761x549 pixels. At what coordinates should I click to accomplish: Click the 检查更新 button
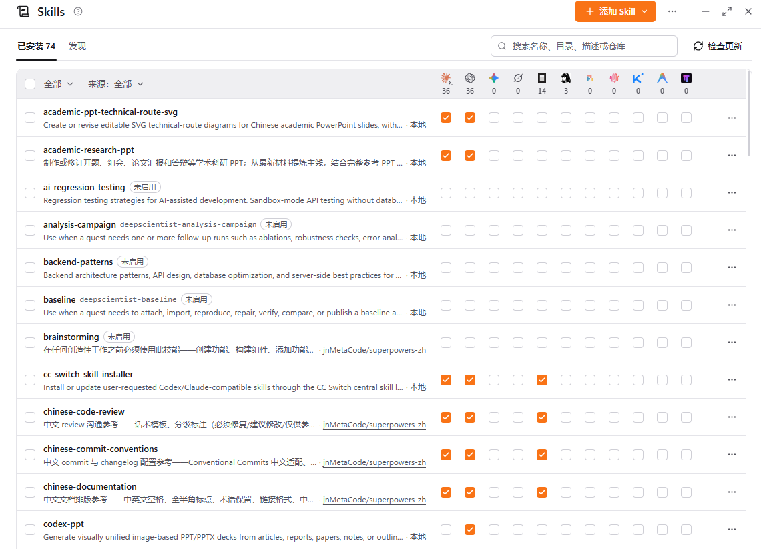(718, 46)
